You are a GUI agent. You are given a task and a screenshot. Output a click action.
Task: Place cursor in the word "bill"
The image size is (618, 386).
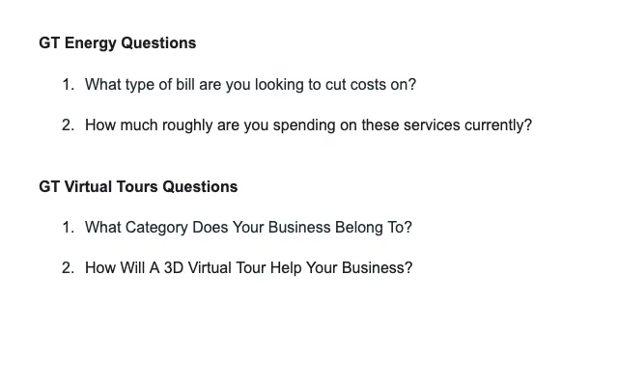pyautogui.click(x=173, y=84)
